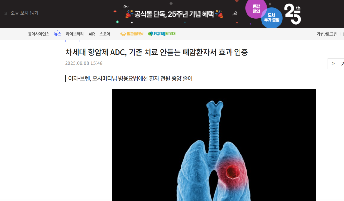The height and width of the screenshot is (201, 344).
Task: Select the 뉴스 menu item
Action: click(58, 34)
